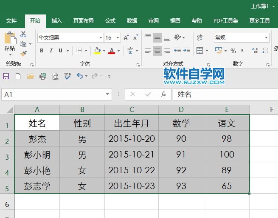Image resolution: width=278 pixels, height=218 pixels.
Task: Open the 字体 dialog launcher
Action: (x=138, y=65)
